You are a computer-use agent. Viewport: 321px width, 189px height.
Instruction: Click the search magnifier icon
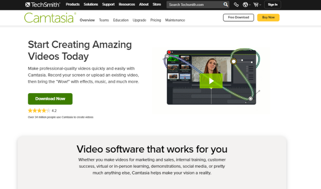click(226, 4)
